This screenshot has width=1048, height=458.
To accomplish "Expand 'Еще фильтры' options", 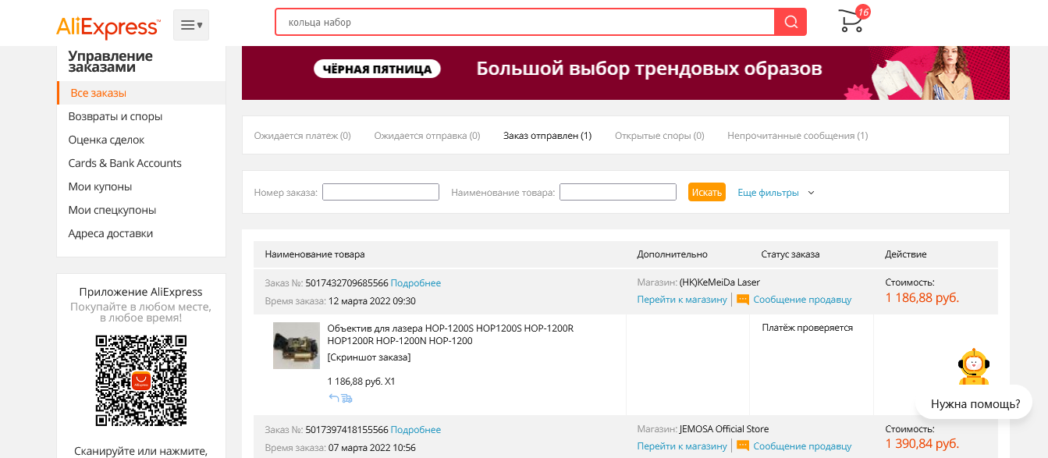I will (x=769, y=193).
